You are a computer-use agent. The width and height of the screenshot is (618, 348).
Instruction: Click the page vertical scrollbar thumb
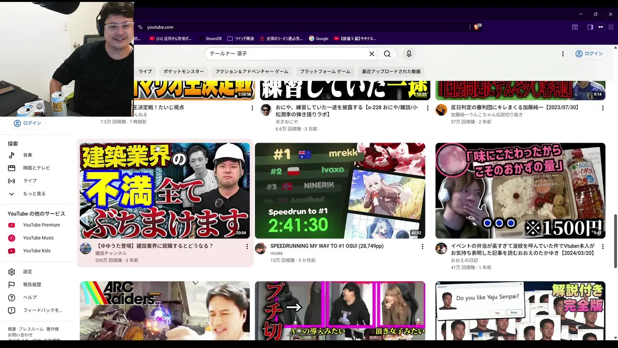(615, 241)
